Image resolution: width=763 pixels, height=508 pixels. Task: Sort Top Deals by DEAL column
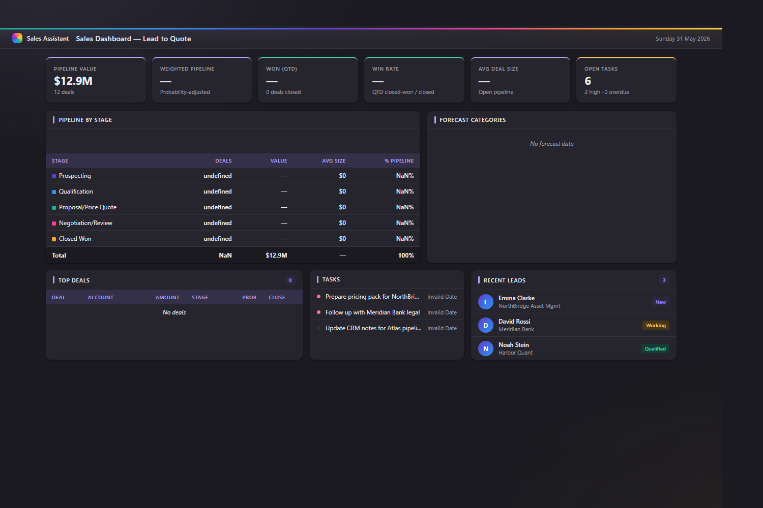pos(58,297)
